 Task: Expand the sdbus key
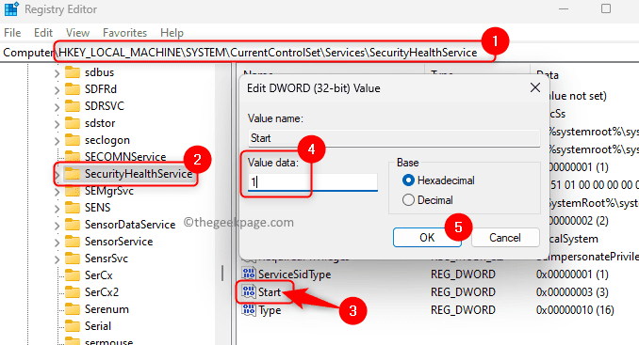[57, 73]
